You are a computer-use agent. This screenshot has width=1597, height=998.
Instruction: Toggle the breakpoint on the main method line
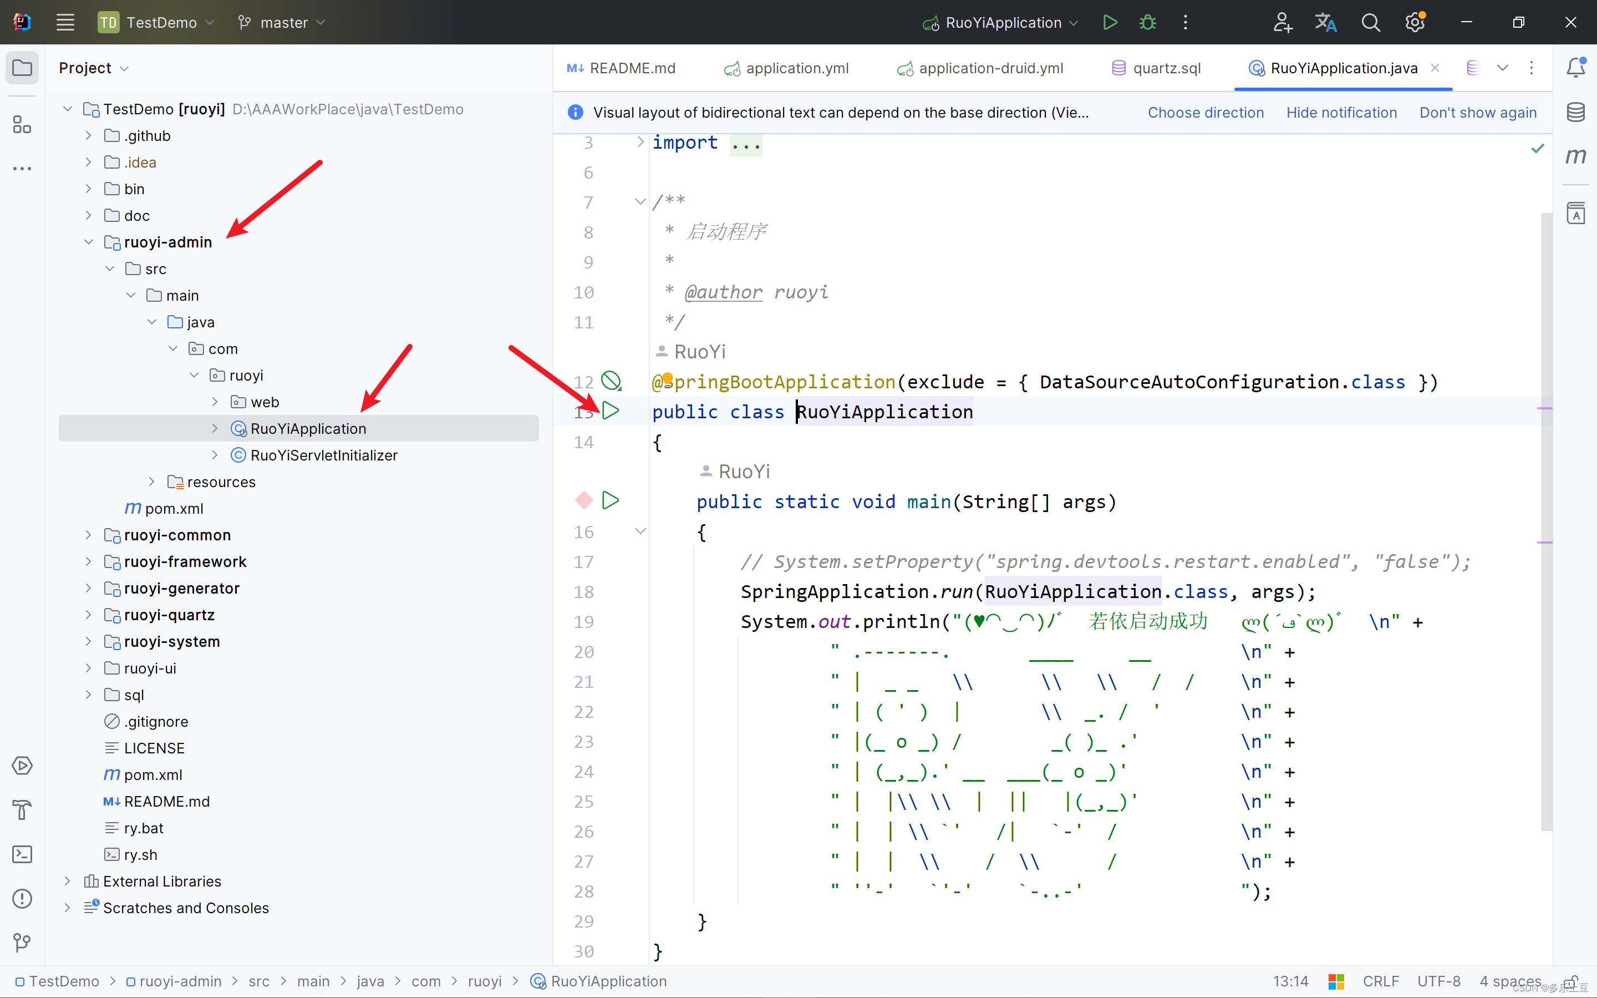584,501
